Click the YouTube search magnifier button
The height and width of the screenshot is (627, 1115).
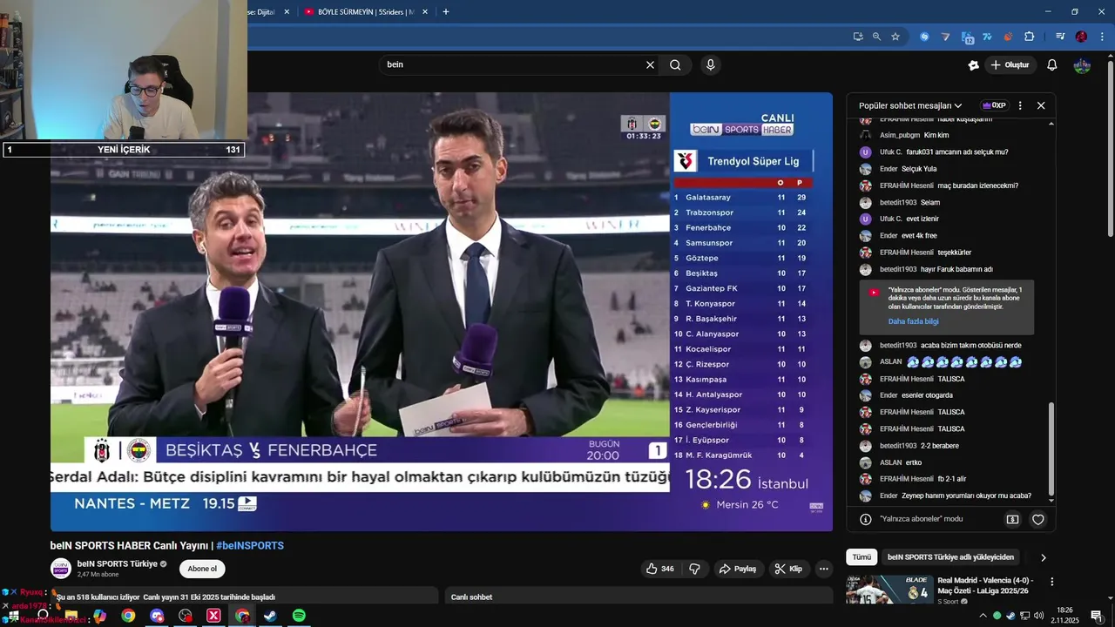[x=675, y=64]
